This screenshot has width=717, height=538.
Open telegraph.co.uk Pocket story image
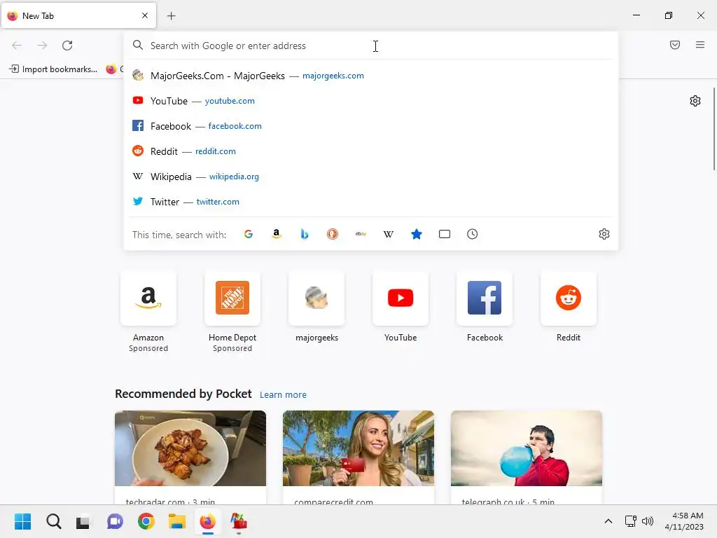tap(527, 448)
